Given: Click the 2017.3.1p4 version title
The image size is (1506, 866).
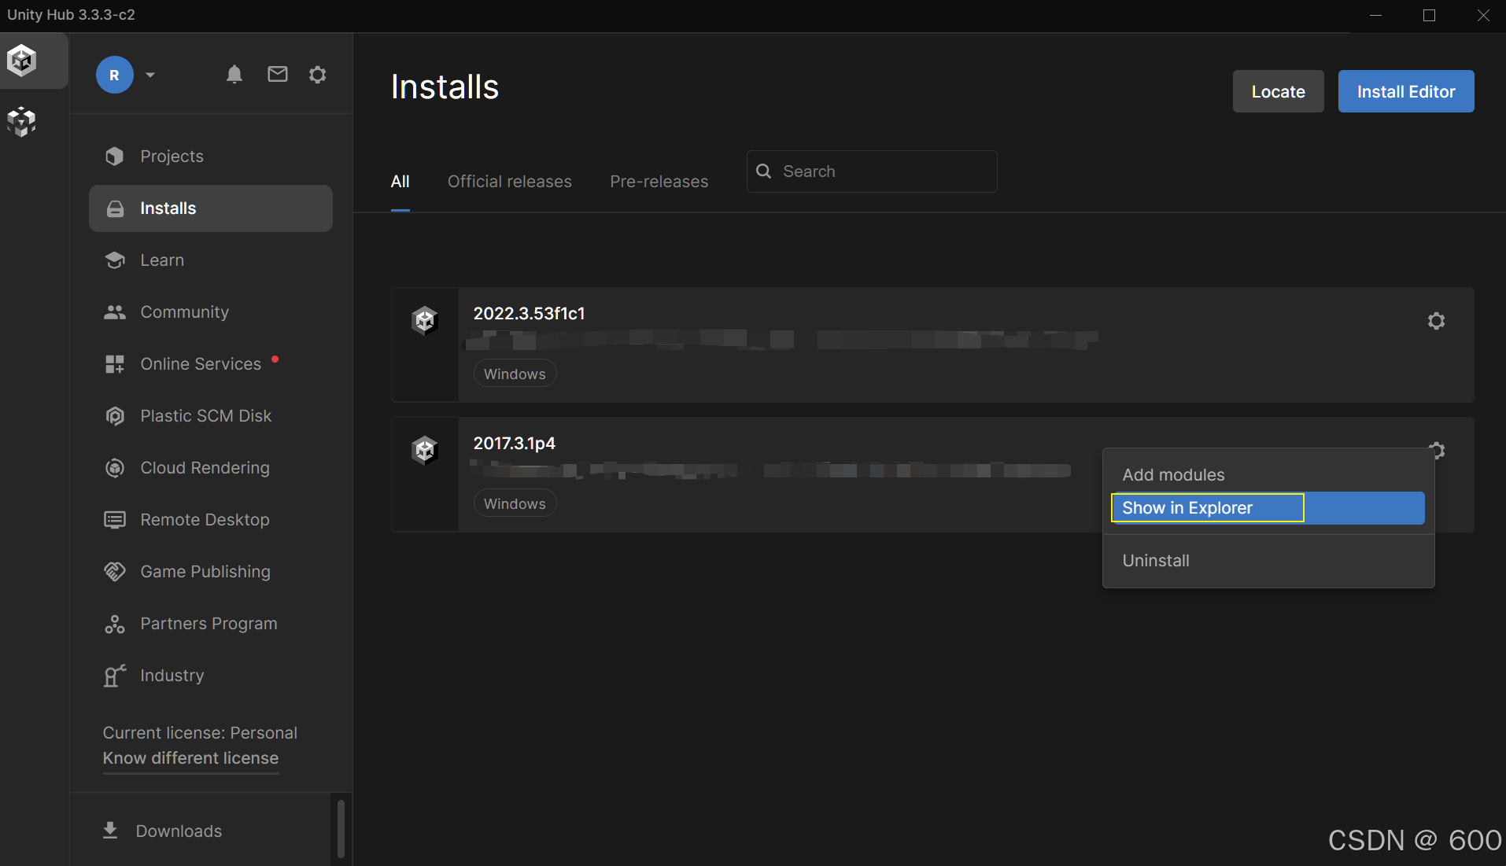Looking at the screenshot, I should (514, 444).
